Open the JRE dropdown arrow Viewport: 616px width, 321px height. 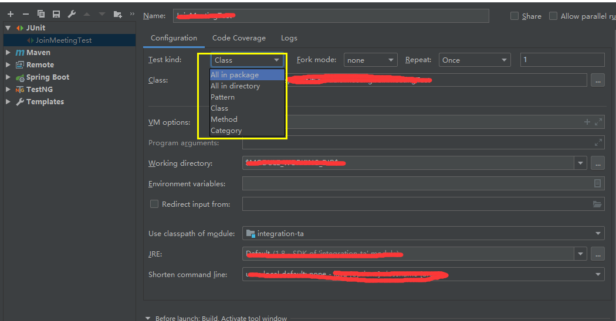tap(580, 254)
